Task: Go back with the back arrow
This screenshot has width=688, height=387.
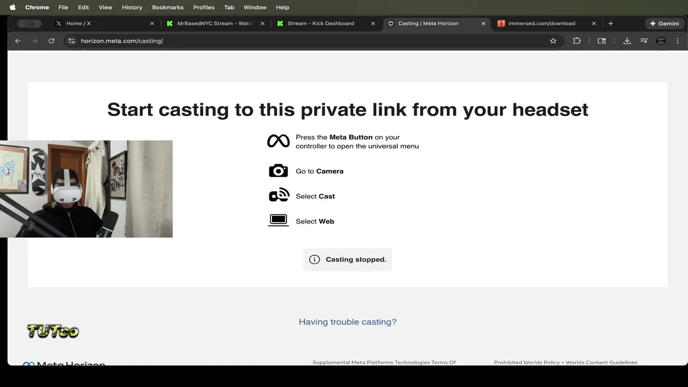Action: (x=18, y=41)
